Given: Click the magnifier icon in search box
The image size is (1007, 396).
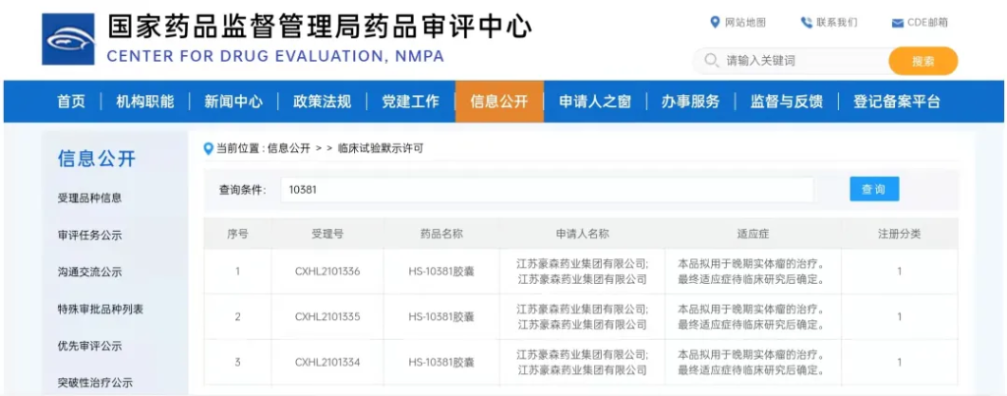Looking at the screenshot, I should [x=711, y=61].
